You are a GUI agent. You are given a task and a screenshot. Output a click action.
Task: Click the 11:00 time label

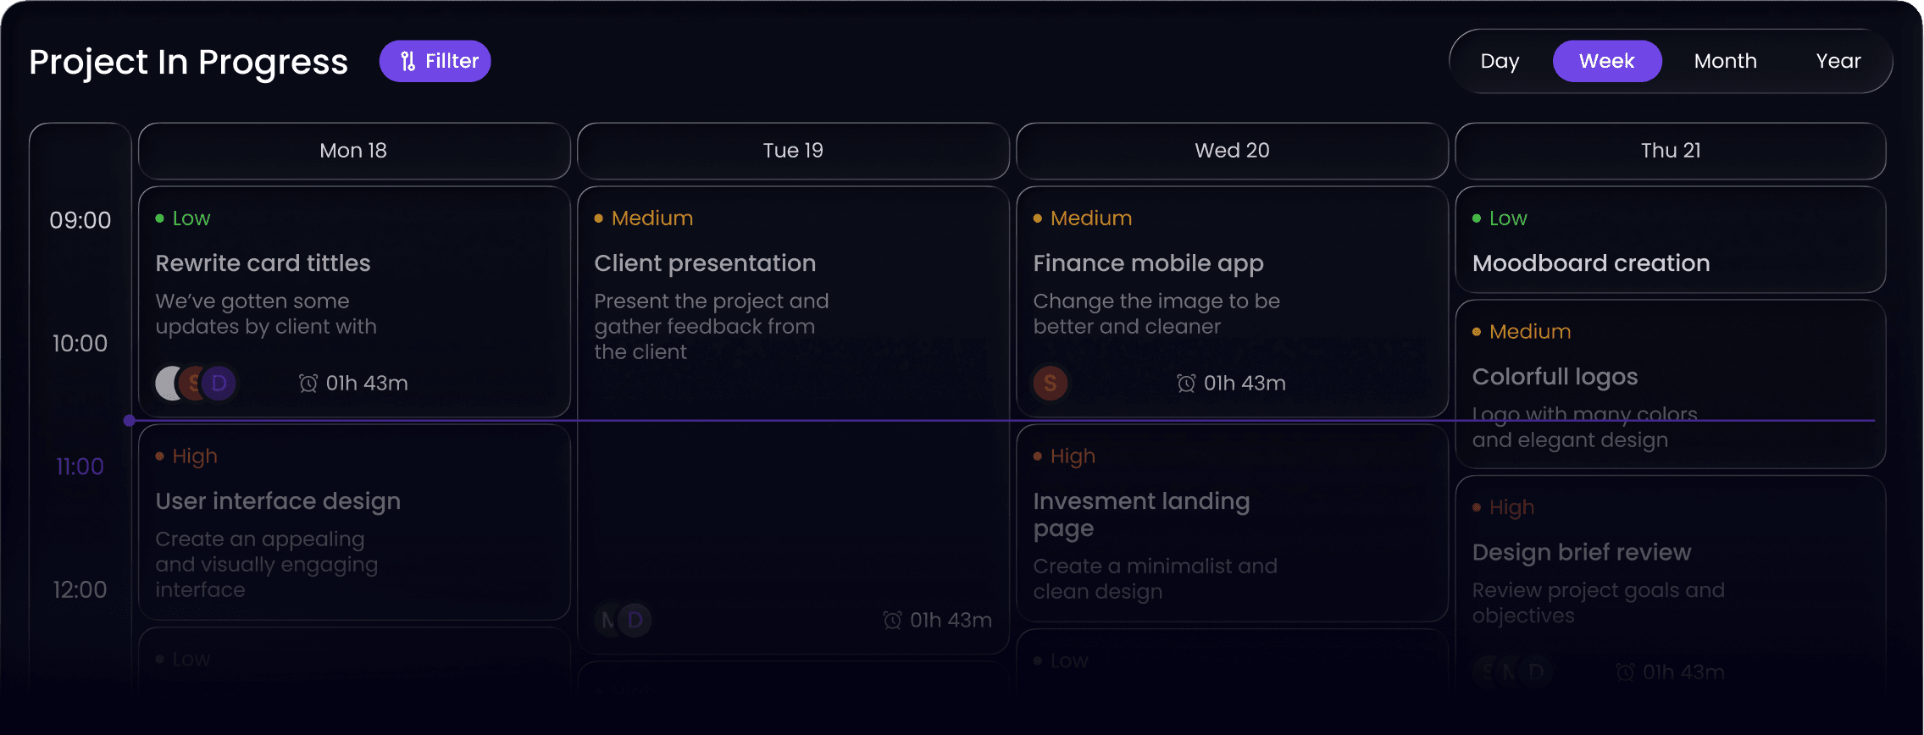[80, 467]
